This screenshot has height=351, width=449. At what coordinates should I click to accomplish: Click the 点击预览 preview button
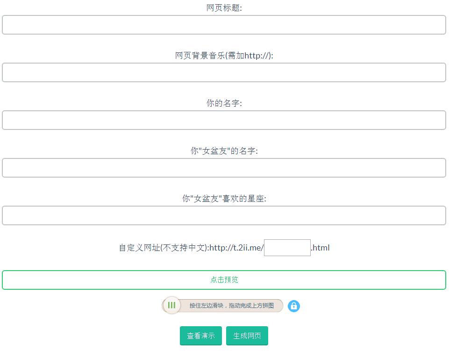[x=224, y=280]
